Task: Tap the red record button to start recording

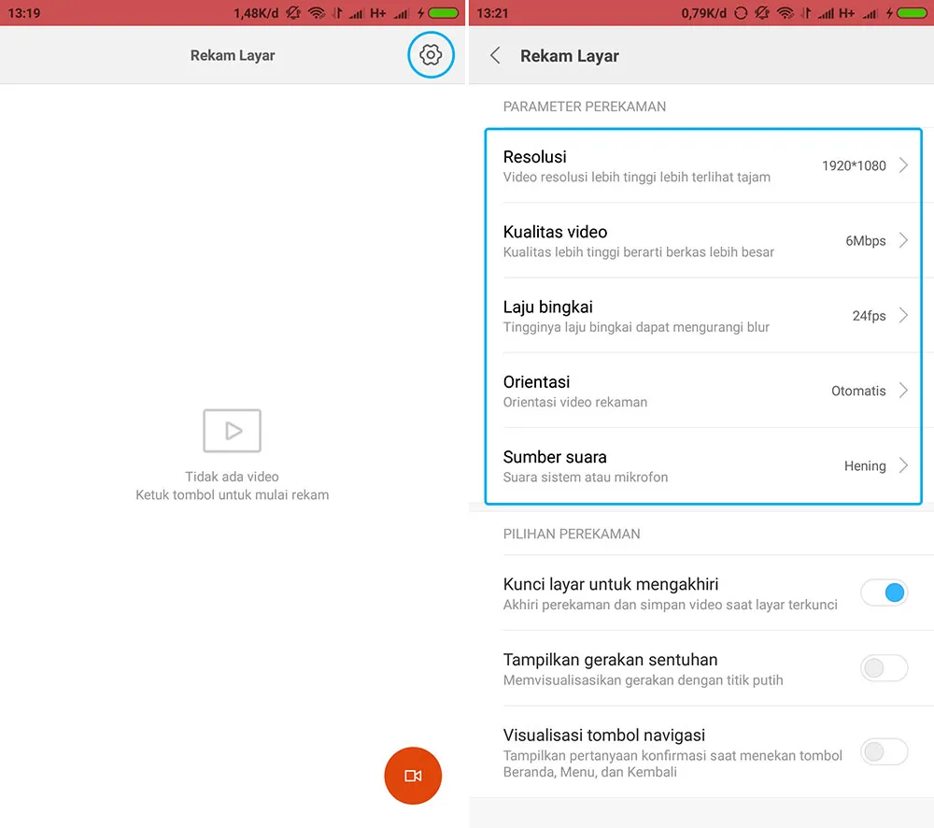Action: tap(413, 776)
